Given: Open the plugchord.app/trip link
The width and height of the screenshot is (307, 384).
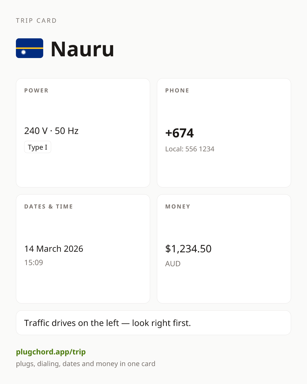Looking at the screenshot, I should point(51,352).
